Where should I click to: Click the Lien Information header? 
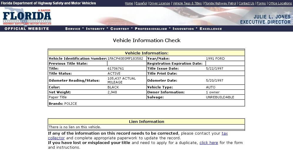click(x=146, y=122)
